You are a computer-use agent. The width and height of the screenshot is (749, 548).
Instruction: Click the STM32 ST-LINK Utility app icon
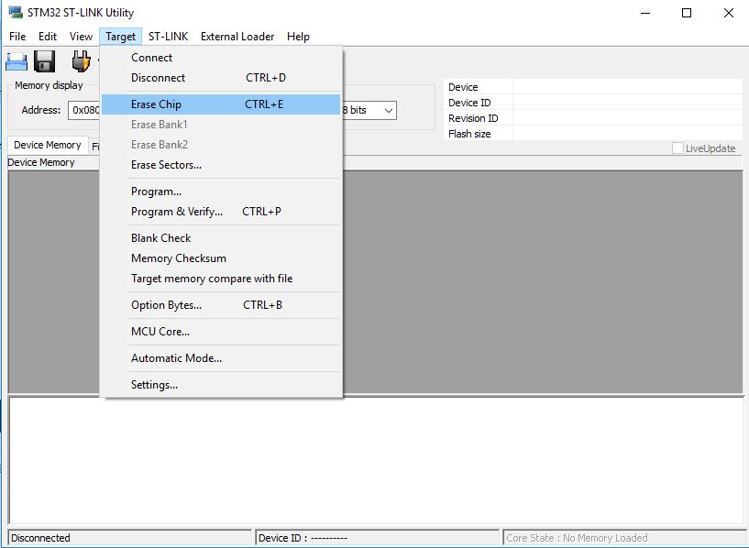(16, 13)
